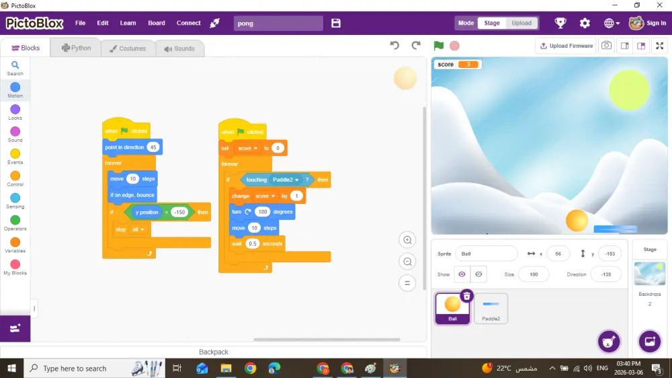Screen dimensions: 672x378
Task: Open Paddle2 dropdown in touching block
Action: pyautogui.click(x=286, y=180)
